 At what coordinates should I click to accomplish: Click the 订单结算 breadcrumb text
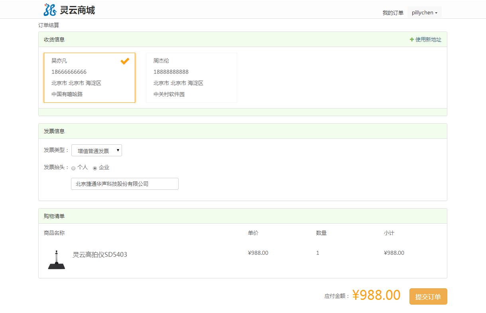48,24
